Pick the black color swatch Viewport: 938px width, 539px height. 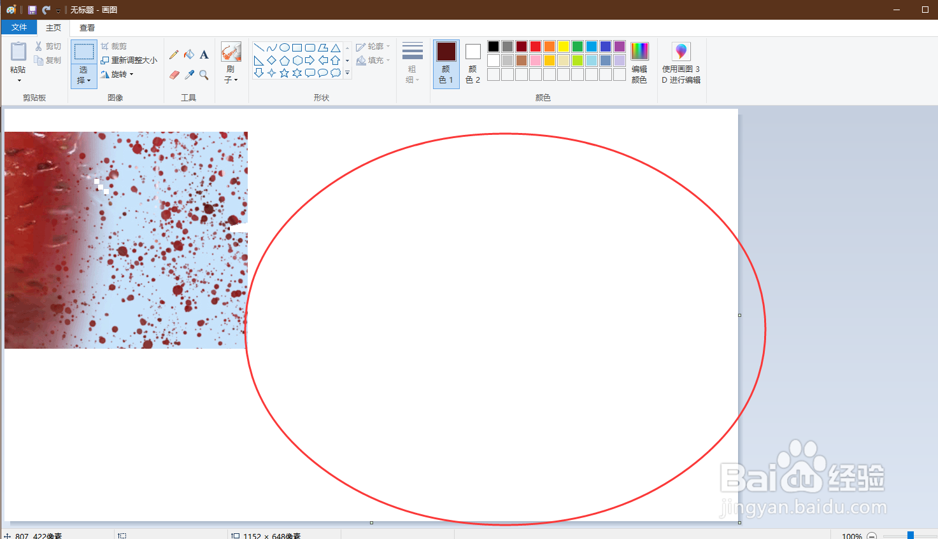[x=494, y=46]
